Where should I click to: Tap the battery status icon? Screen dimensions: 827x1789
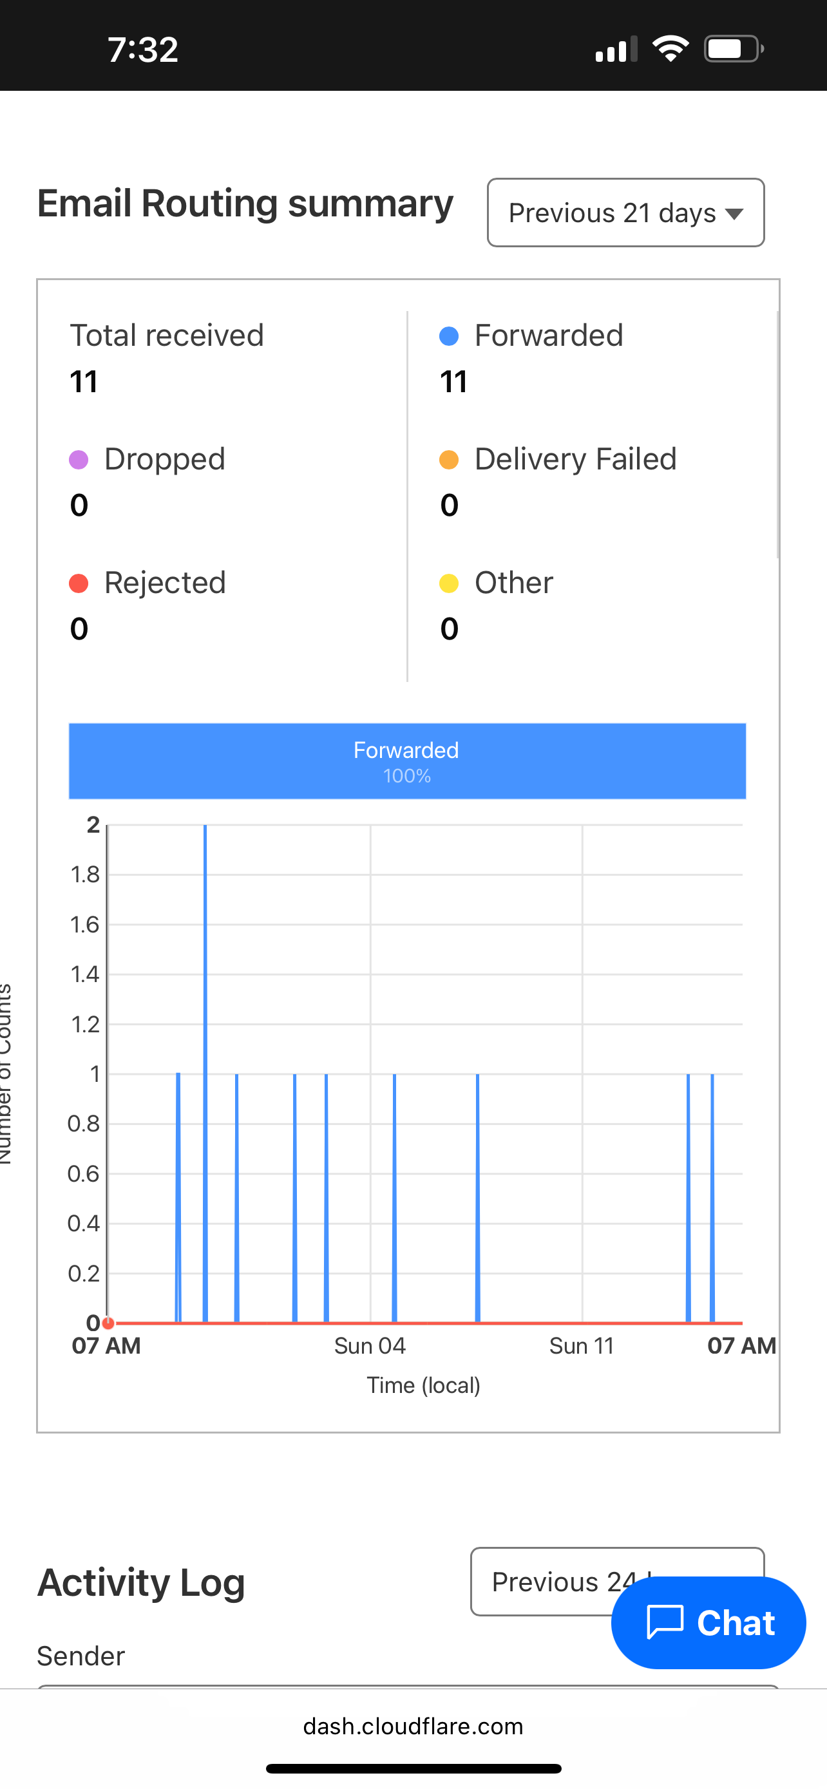[x=733, y=48]
